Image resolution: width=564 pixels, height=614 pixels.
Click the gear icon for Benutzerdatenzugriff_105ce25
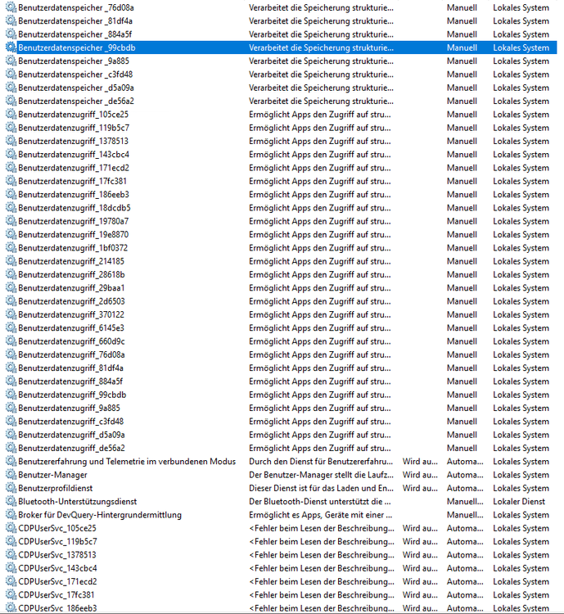tap(11, 115)
